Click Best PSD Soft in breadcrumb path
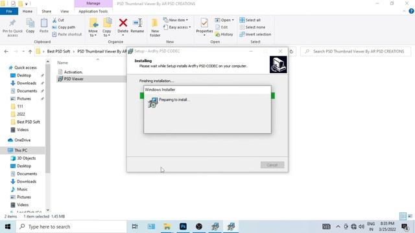Screen dimensions: 415x233 [58, 52]
